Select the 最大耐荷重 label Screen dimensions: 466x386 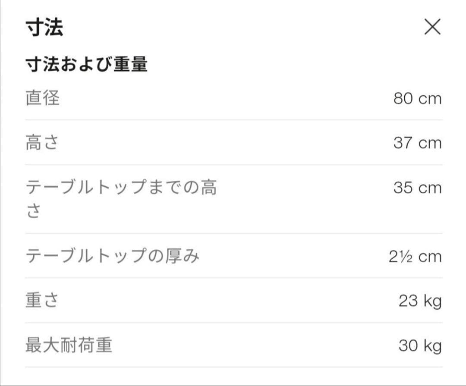[x=69, y=345]
